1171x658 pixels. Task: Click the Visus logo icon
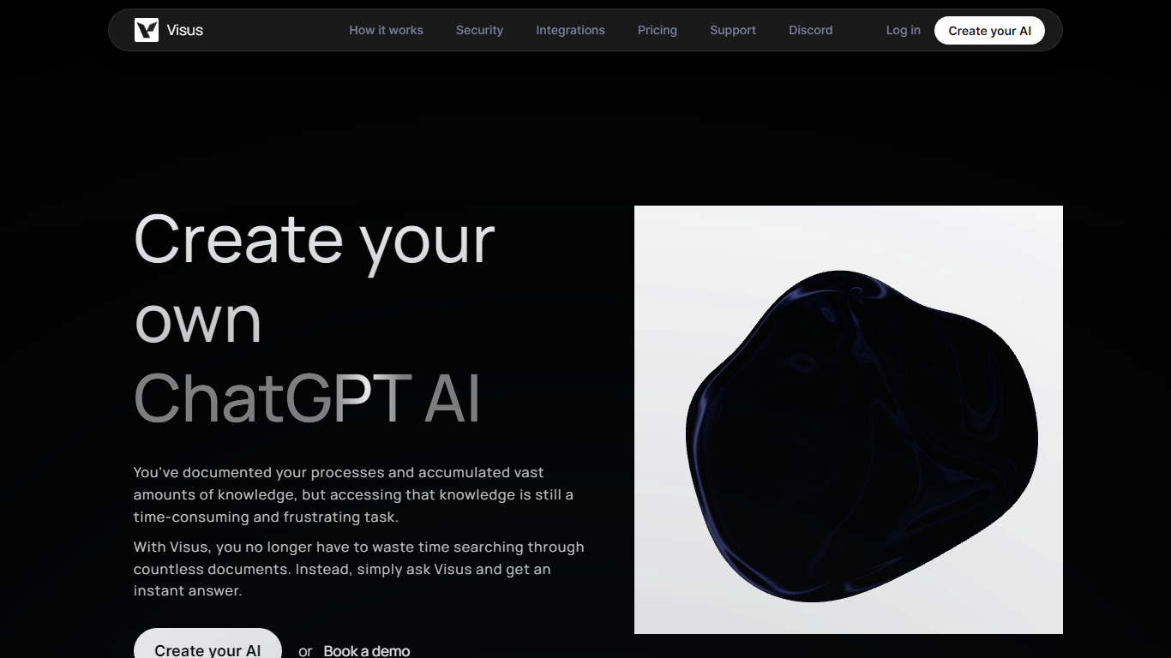(x=147, y=30)
